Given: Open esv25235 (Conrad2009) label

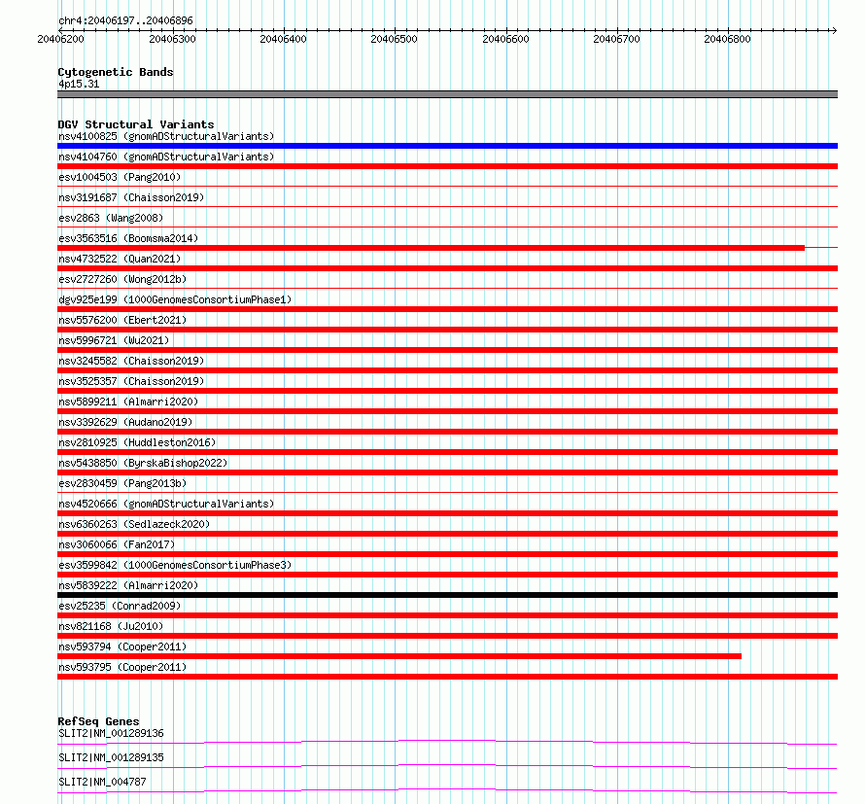Looking at the screenshot, I should tap(120, 606).
